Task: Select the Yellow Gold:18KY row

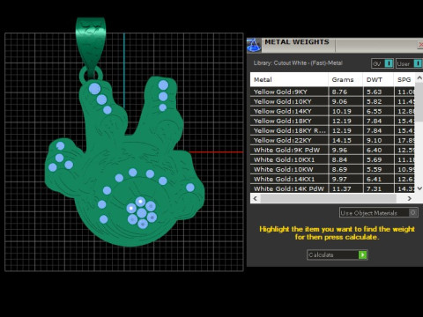Action: click(x=332, y=121)
